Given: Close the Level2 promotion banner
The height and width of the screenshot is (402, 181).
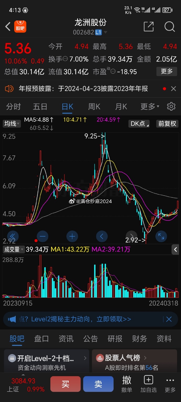Looking at the screenshot, I should tap(169, 319).
